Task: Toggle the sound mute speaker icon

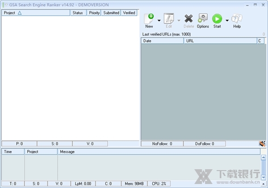Action: click(262, 144)
